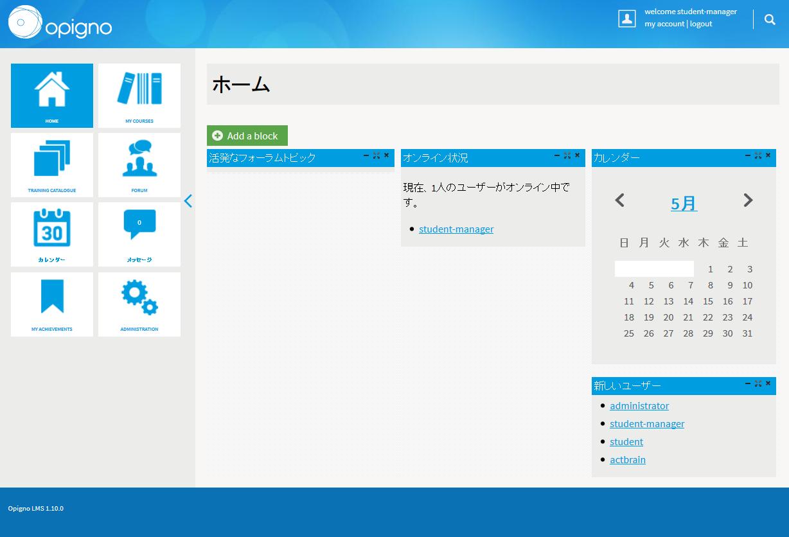Minimize the online status block
The height and width of the screenshot is (537, 789).
[x=557, y=155]
